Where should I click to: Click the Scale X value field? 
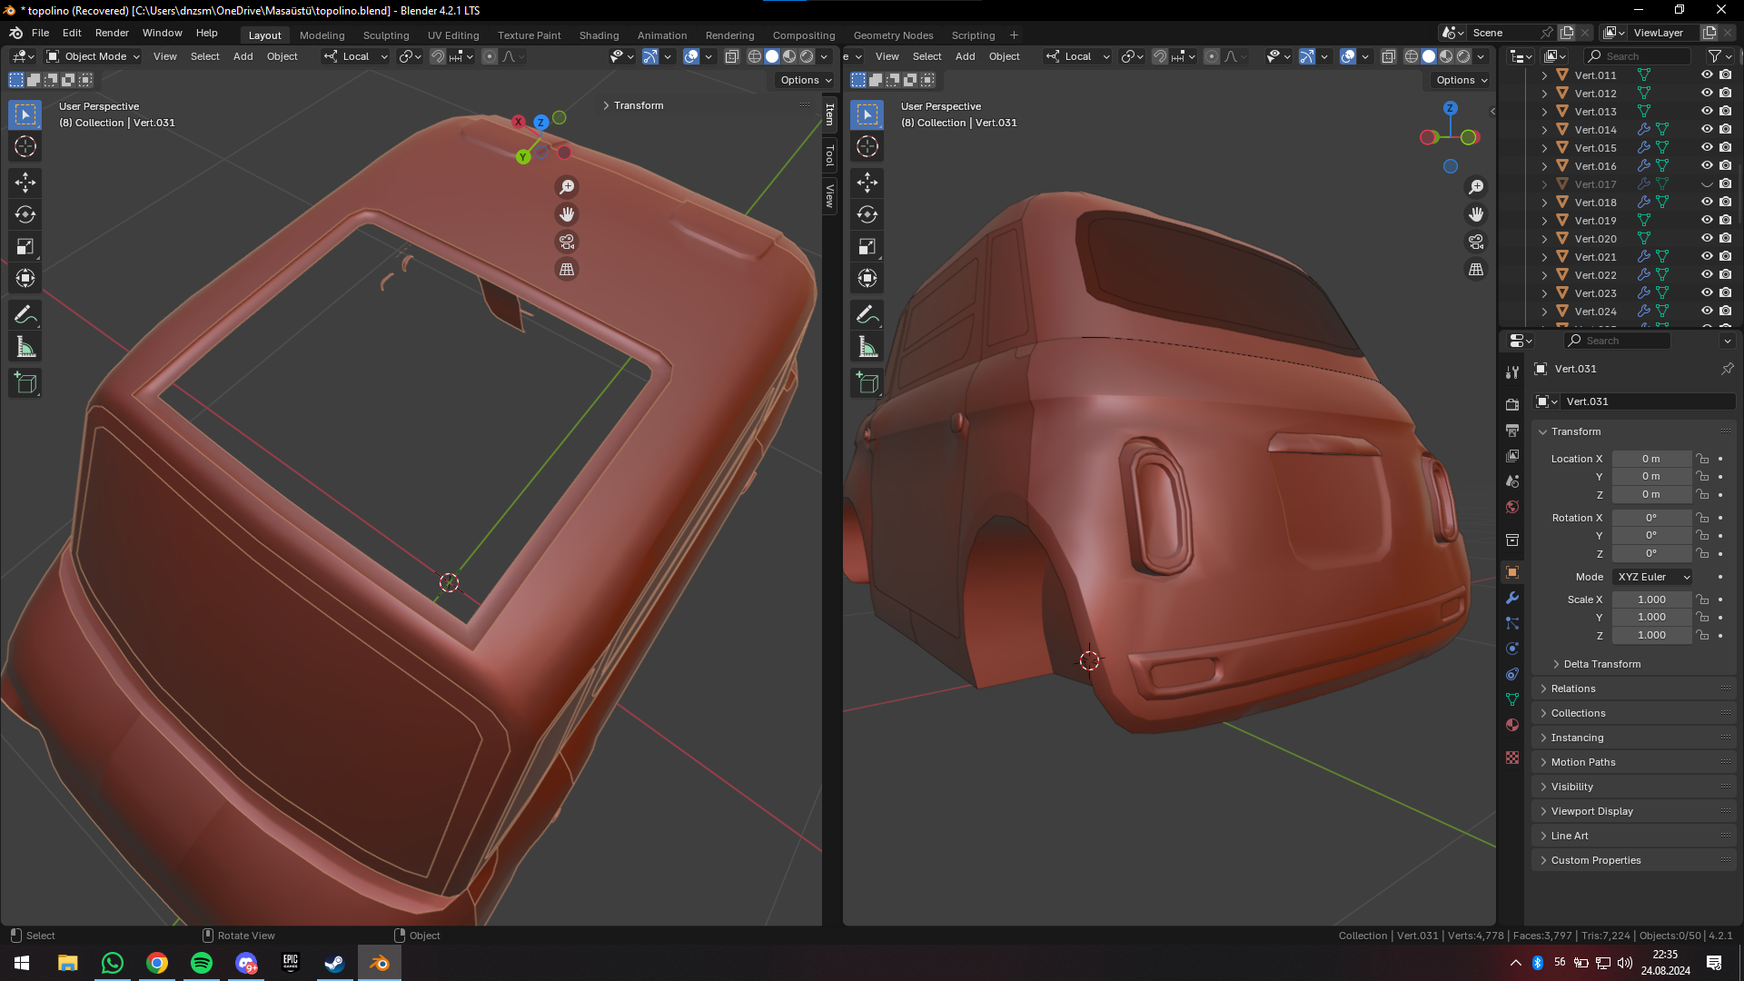(x=1650, y=599)
